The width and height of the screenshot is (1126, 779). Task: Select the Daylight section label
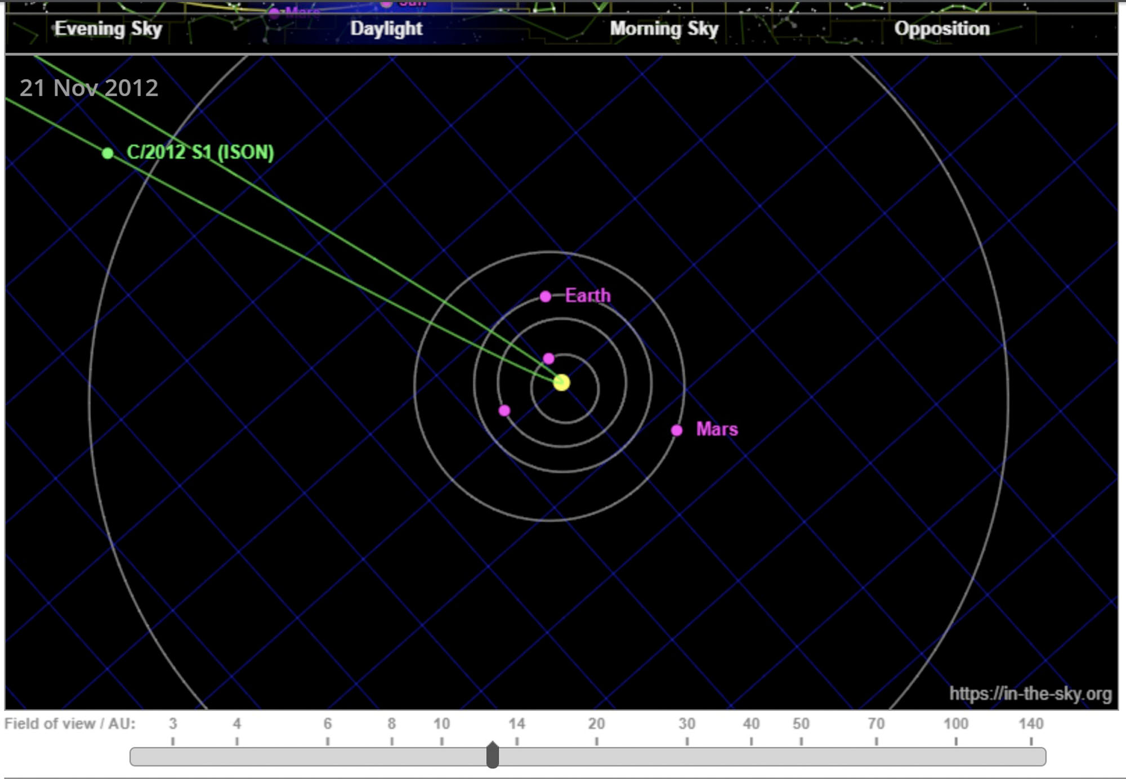386,29
